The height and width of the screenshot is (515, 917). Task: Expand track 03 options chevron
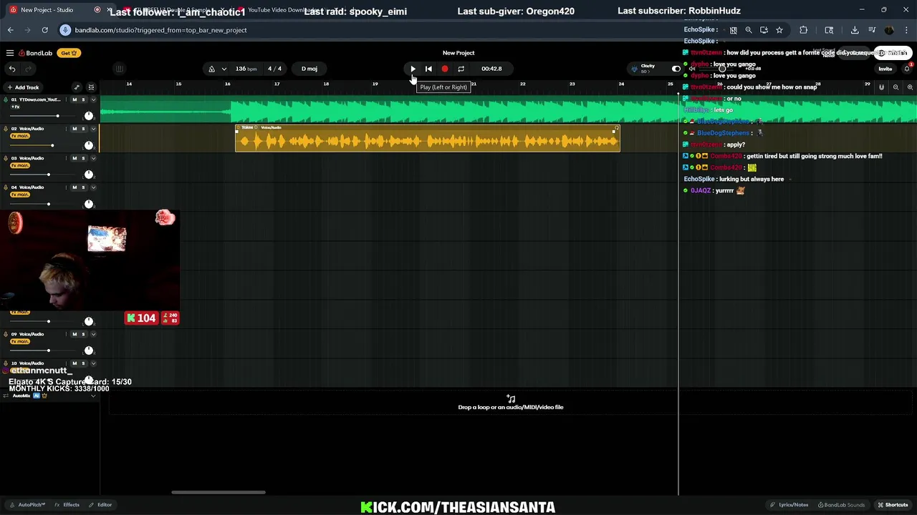tap(93, 158)
